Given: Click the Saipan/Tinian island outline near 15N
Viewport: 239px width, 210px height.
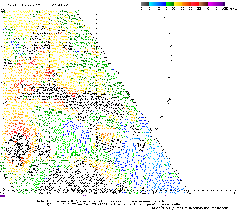Looking at the screenshot, I should click(x=169, y=101).
